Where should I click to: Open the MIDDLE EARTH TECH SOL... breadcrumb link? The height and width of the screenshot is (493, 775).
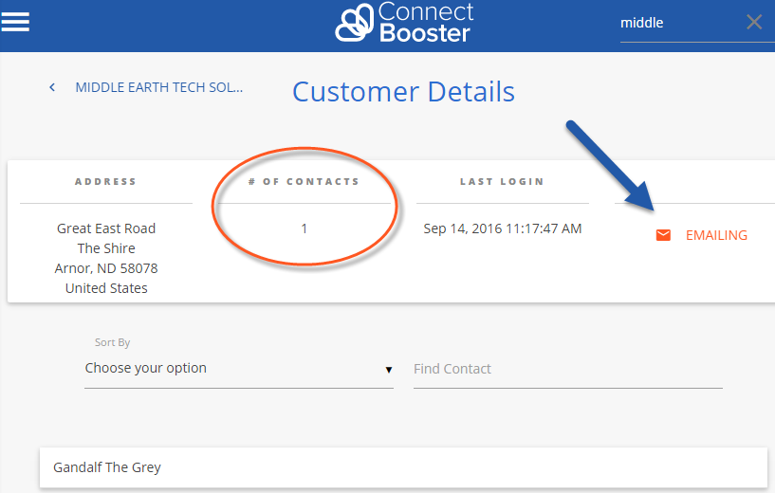click(159, 87)
